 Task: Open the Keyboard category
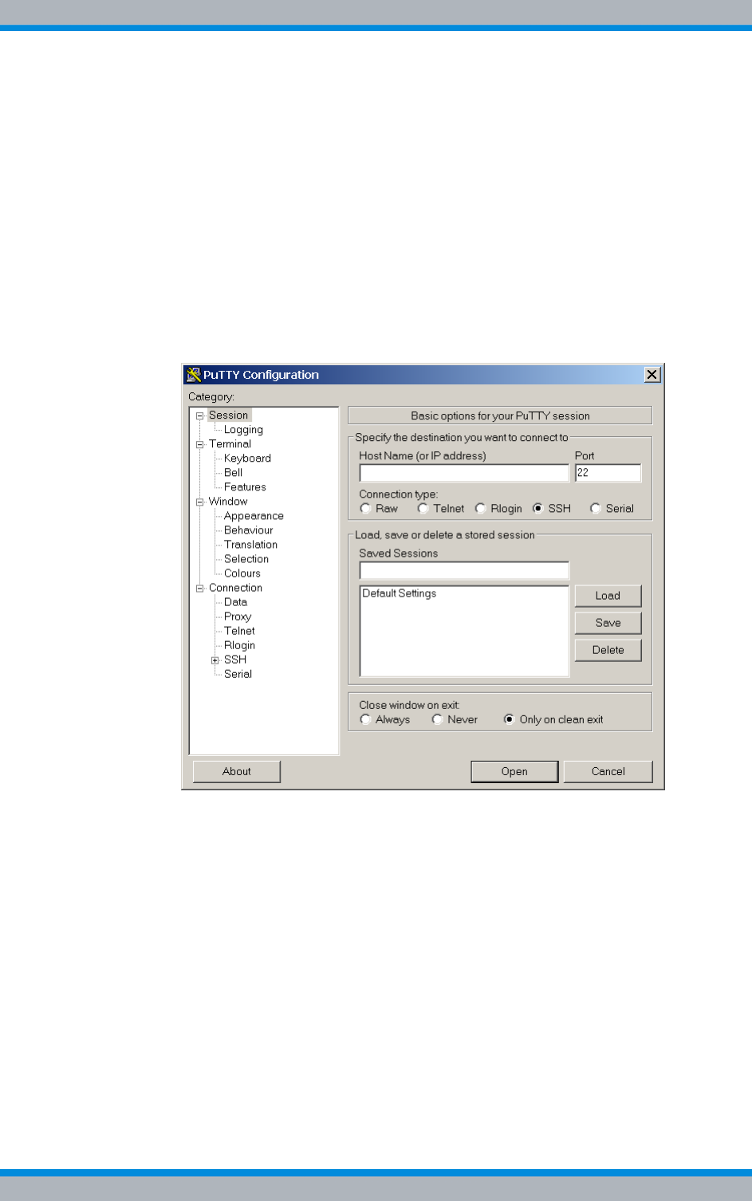pos(247,459)
